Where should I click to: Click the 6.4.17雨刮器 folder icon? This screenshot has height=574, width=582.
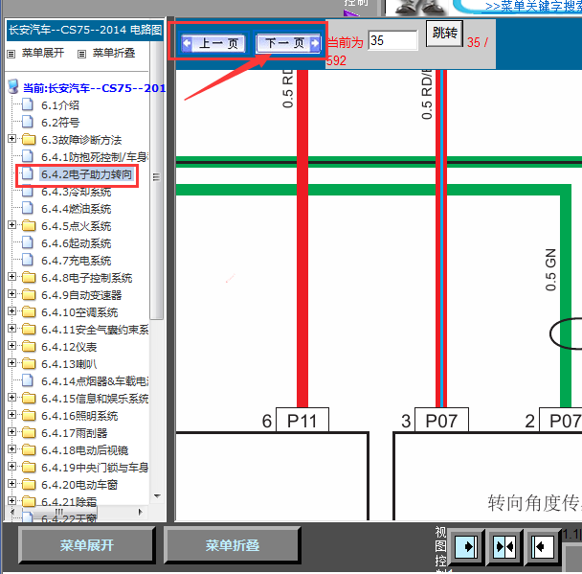click(29, 432)
